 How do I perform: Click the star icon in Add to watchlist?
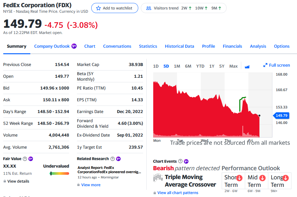point(98,8)
